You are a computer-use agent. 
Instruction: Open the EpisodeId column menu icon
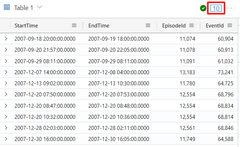(x=191, y=25)
